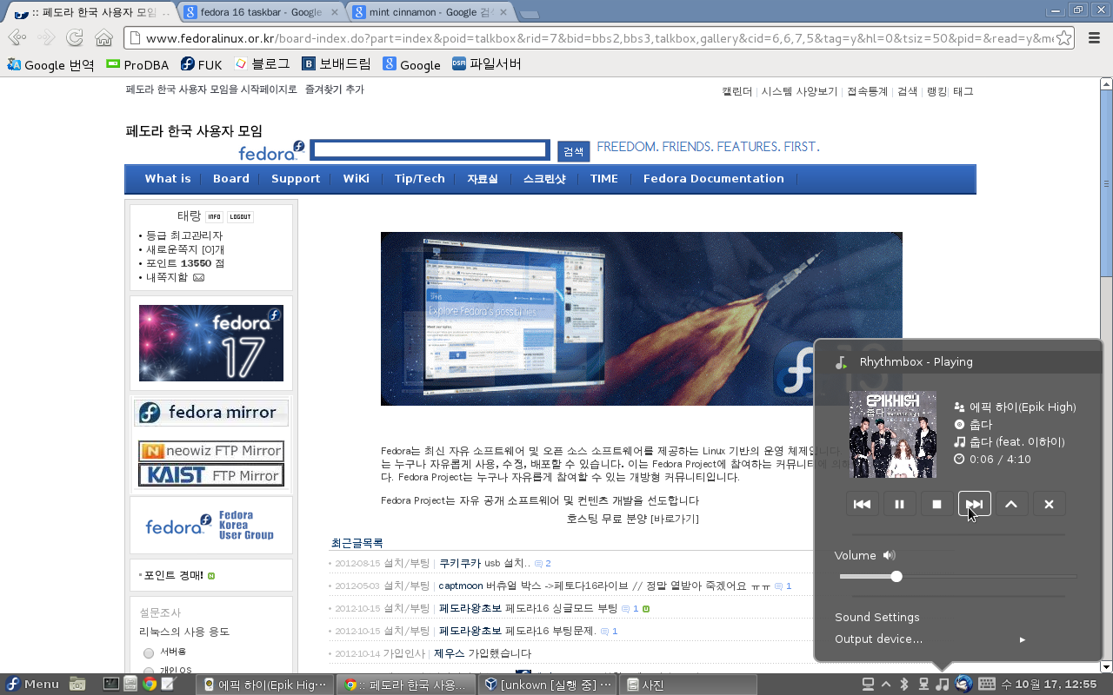Screen dimensions: 1113x695
Task: Select the 서버용 radio option
Action: coord(149,652)
